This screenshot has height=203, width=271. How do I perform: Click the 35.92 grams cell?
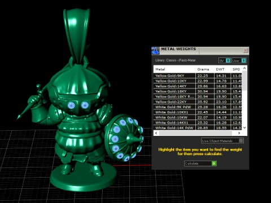click(205, 102)
